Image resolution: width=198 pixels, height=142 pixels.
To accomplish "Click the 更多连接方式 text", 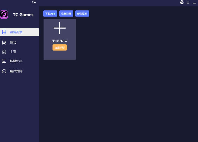I will pyautogui.click(x=60, y=41).
